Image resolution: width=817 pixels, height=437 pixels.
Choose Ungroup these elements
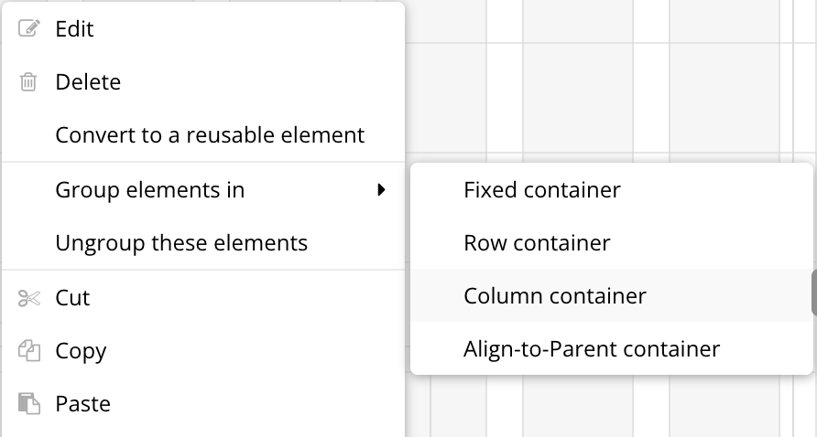coord(203,243)
